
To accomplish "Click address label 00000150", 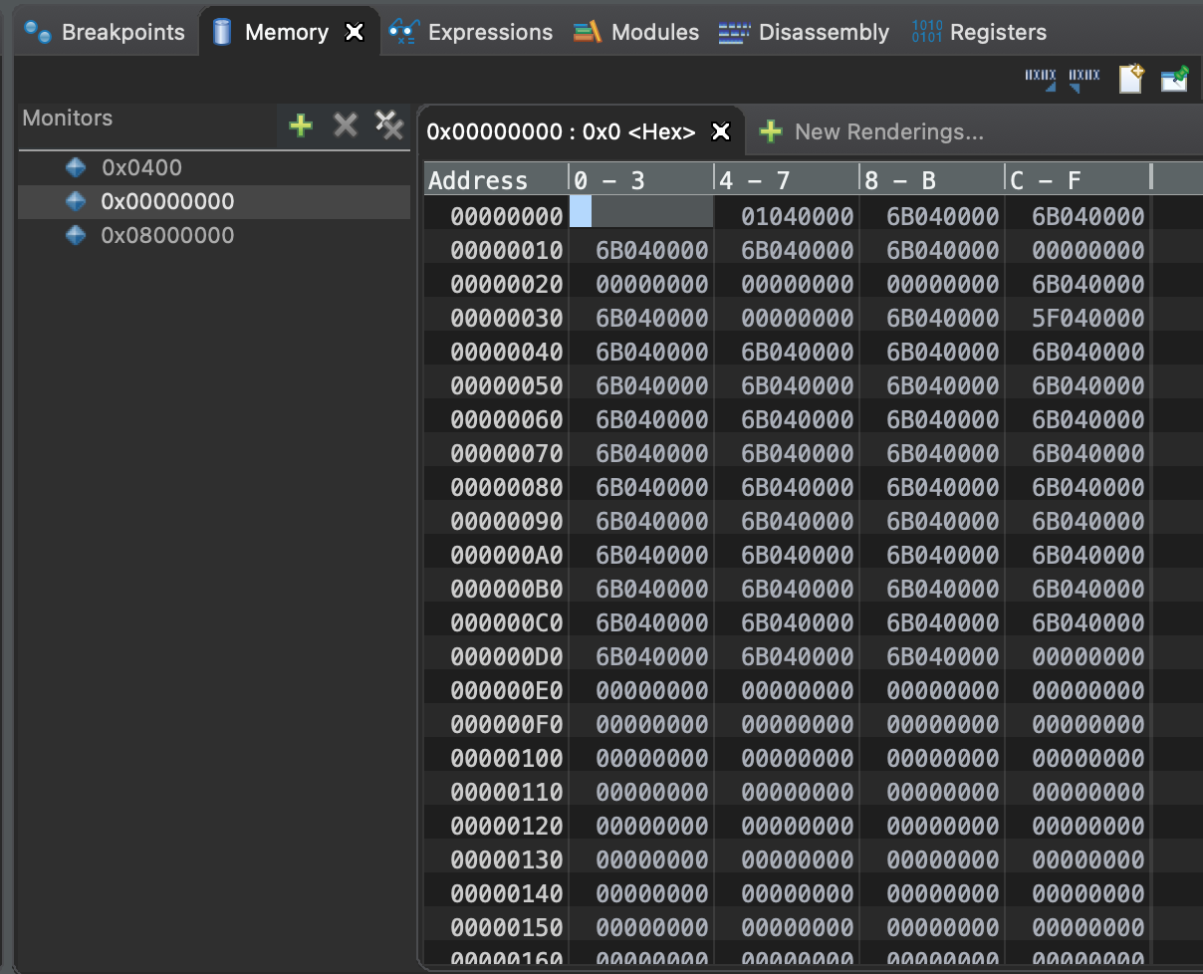I will (x=506, y=927).
